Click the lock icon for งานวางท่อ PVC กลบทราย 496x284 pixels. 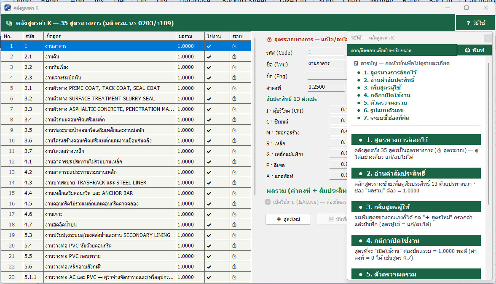[x=234, y=256]
